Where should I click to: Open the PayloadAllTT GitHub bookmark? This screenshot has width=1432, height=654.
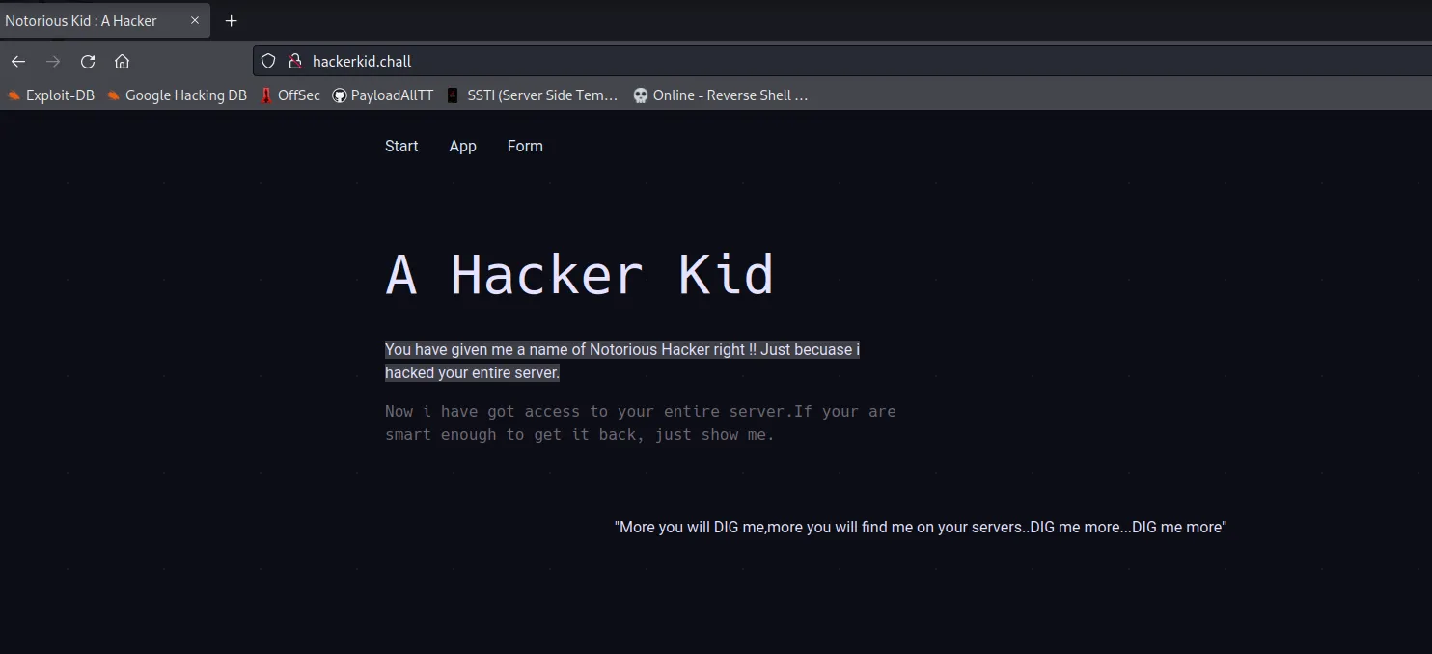click(x=383, y=95)
